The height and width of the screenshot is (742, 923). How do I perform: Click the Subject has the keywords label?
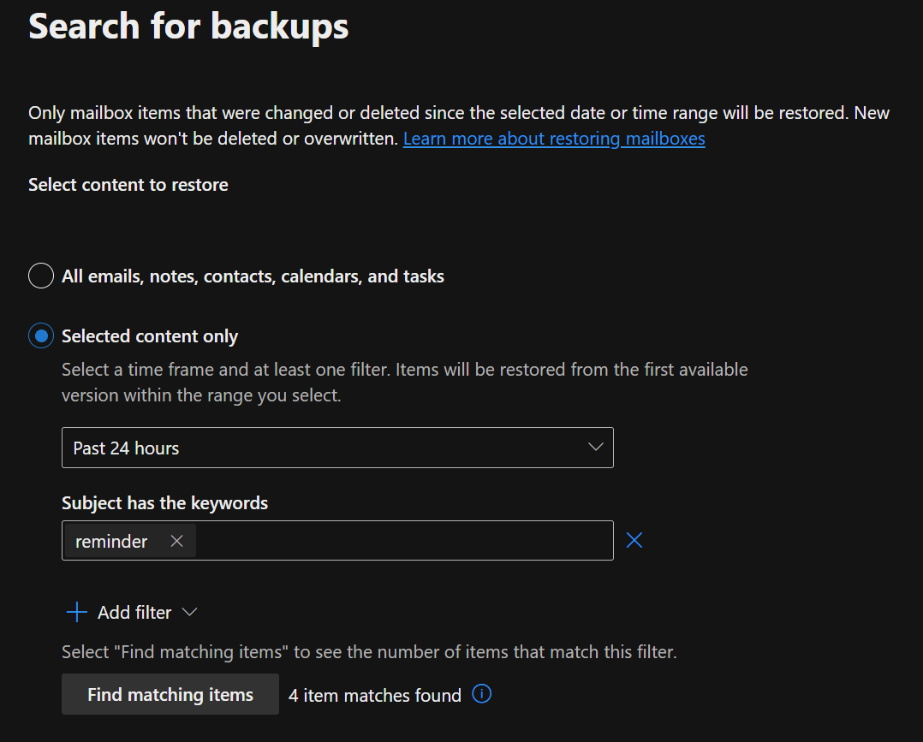164,503
